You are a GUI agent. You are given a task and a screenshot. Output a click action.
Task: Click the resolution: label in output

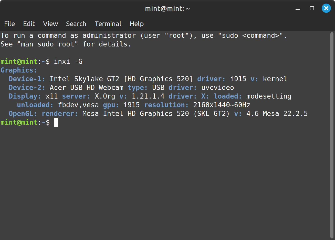tap(166, 105)
